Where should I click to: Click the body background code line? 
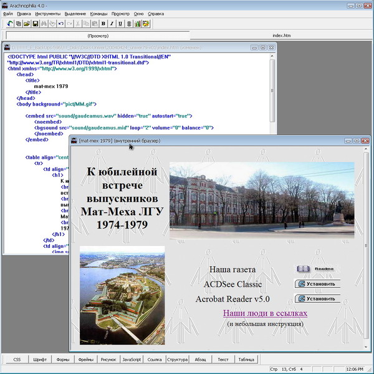tap(57, 104)
